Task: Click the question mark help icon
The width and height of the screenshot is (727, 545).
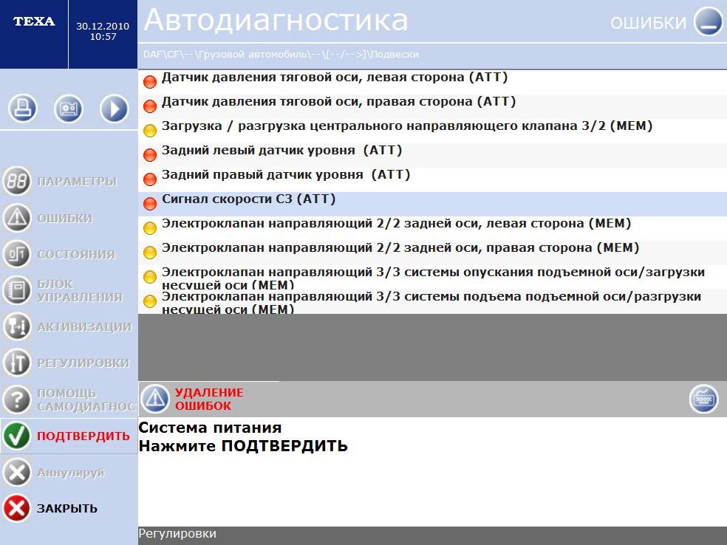Action: click(17, 399)
